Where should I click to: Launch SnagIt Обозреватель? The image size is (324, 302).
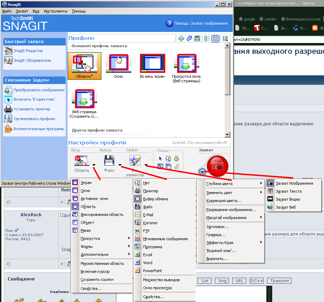click(32, 60)
